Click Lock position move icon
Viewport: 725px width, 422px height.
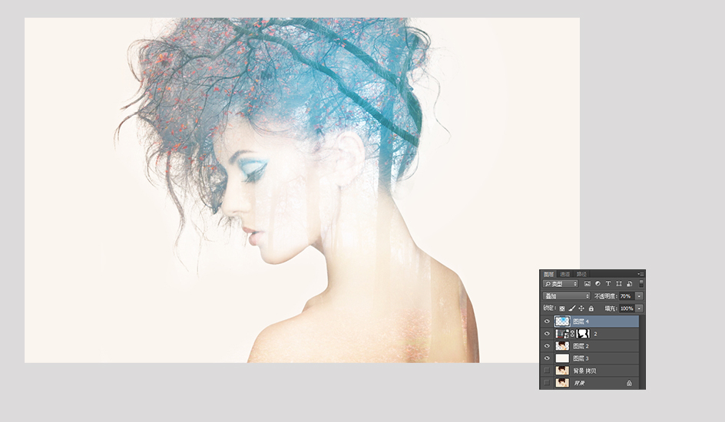click(x=581, y=308)
